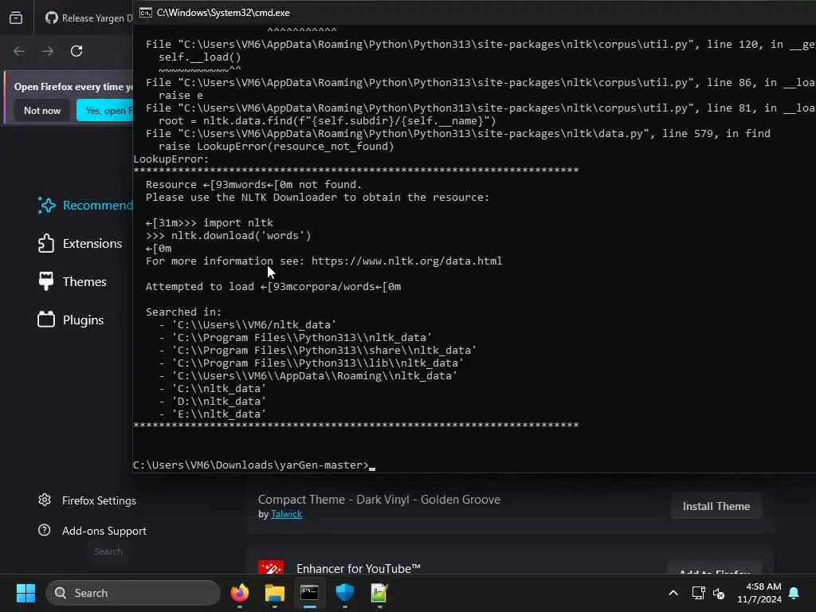Switch to the Release Yargen GitHub tab
Viewport: 816px width, 612px height.
coord(88,18)
